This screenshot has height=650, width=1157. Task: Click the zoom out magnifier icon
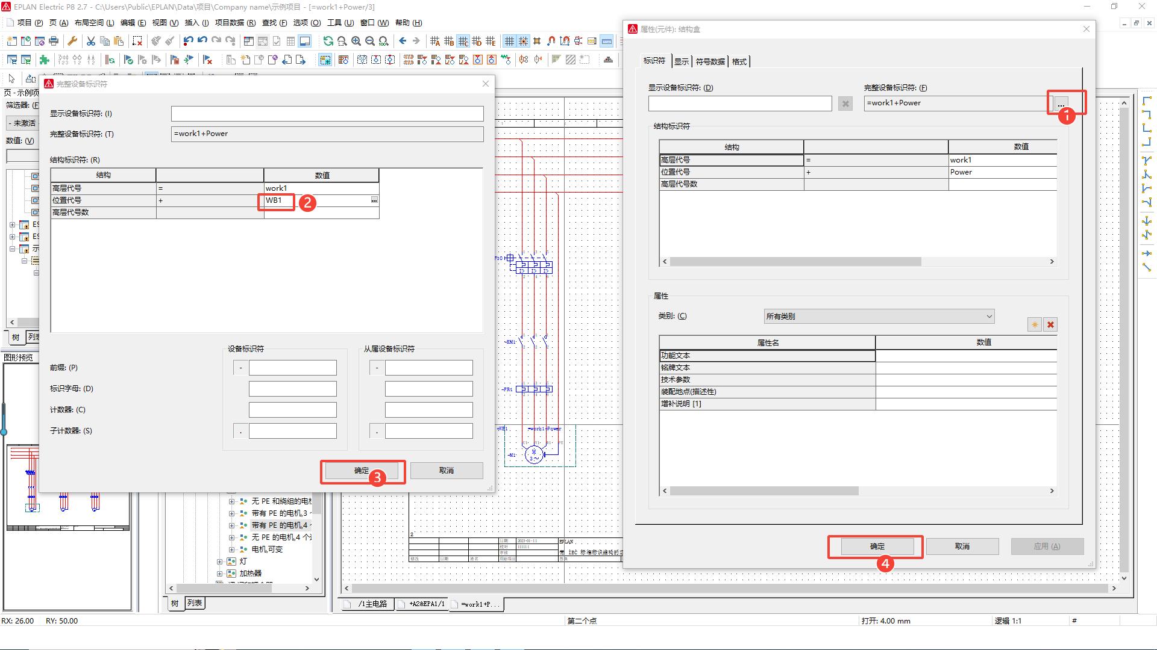pyautogui.click(x=370, y=41)
